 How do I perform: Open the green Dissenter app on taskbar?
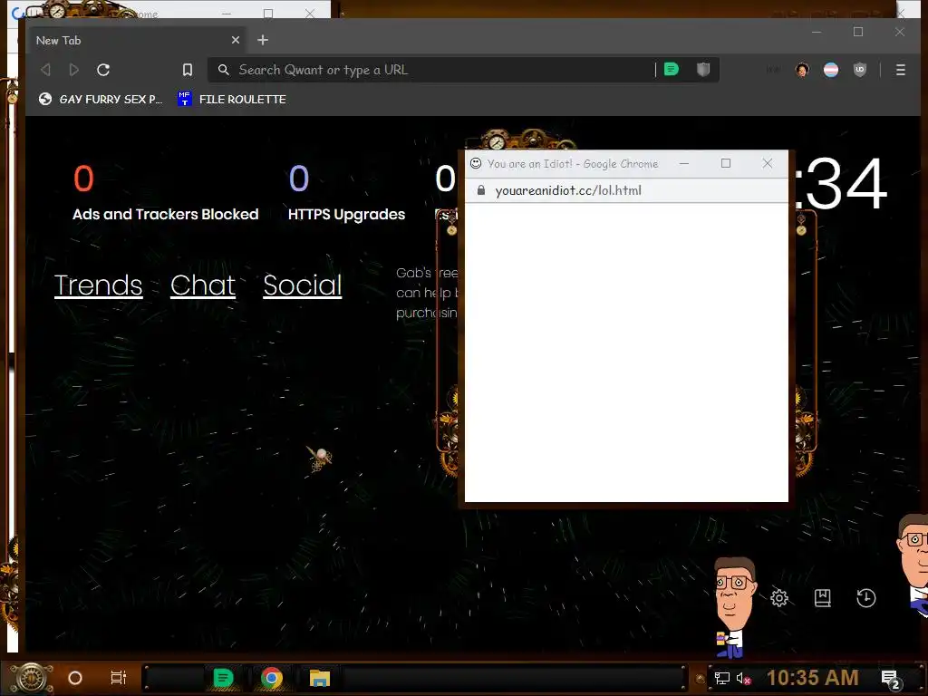(223, 678)
